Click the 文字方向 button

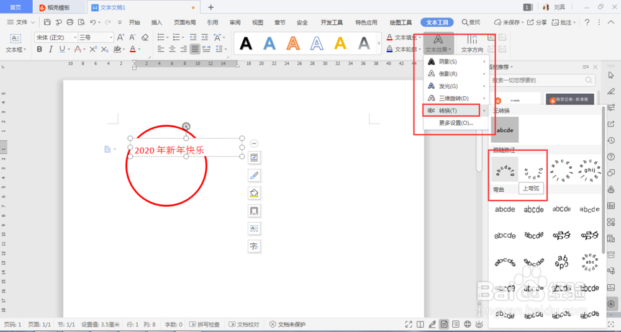(472, 43)
